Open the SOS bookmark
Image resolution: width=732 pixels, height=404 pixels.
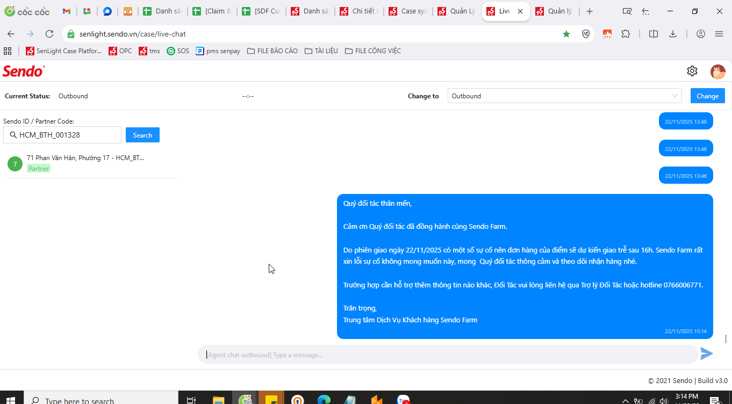coord(178,51)
